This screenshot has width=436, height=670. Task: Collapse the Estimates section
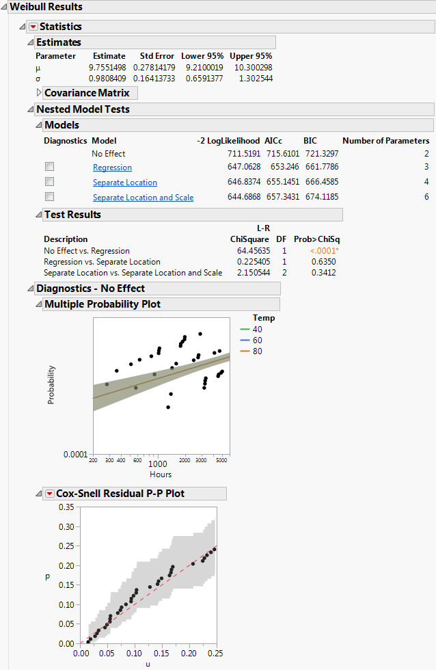click(30, 42)
